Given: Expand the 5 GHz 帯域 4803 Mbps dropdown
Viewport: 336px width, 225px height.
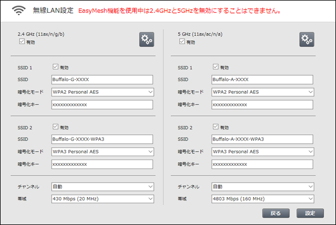Looking at the screenshot, I should pos(263,199).
